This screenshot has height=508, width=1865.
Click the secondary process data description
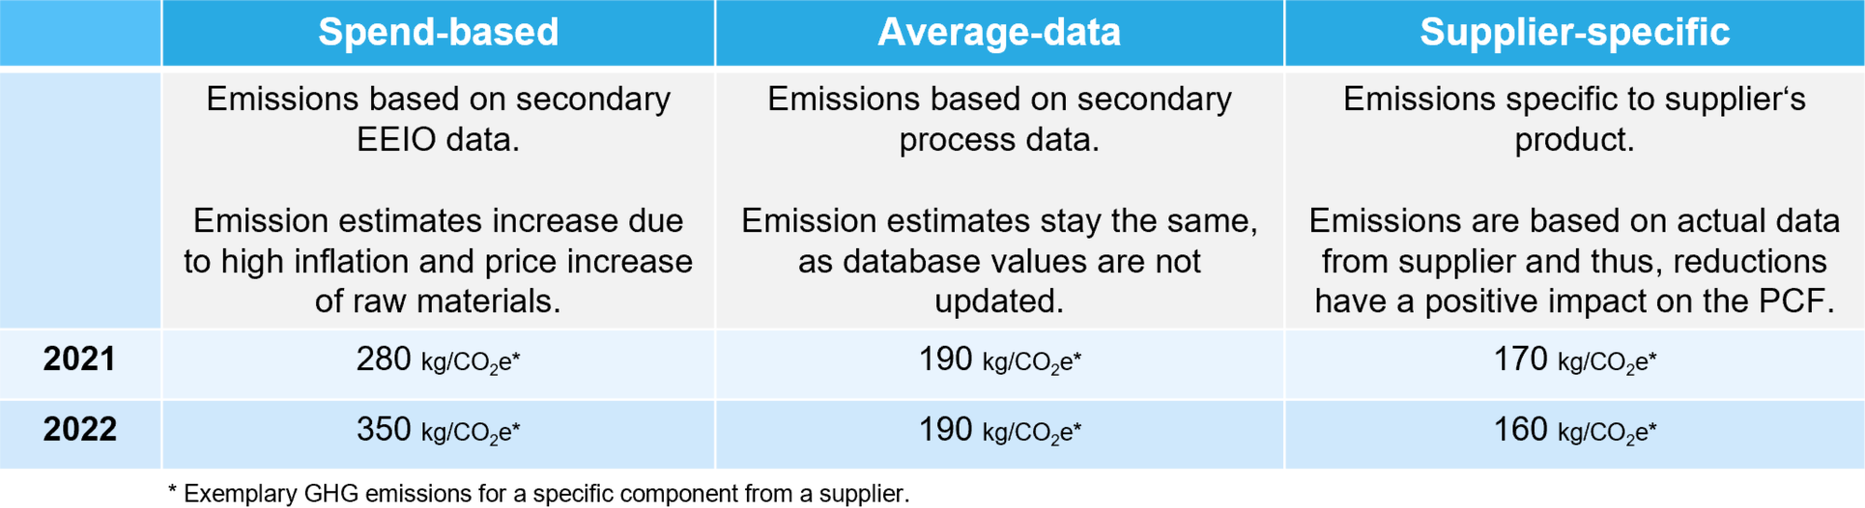coord(1000,119)
